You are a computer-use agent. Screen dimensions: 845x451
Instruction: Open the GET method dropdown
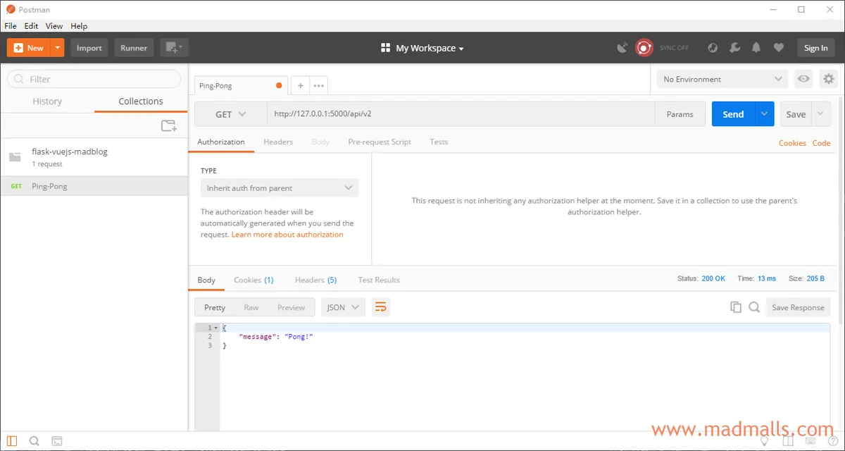(x=231, y=114)
